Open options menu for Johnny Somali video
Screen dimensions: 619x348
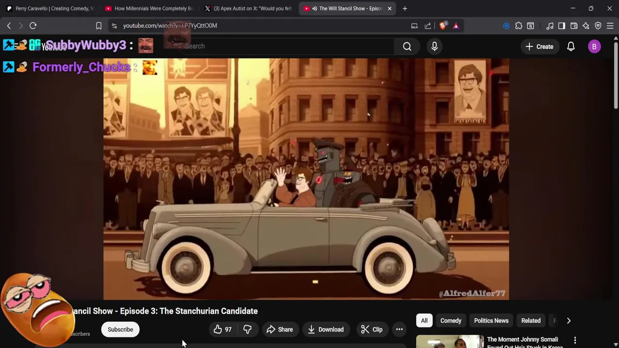(575, 341)
